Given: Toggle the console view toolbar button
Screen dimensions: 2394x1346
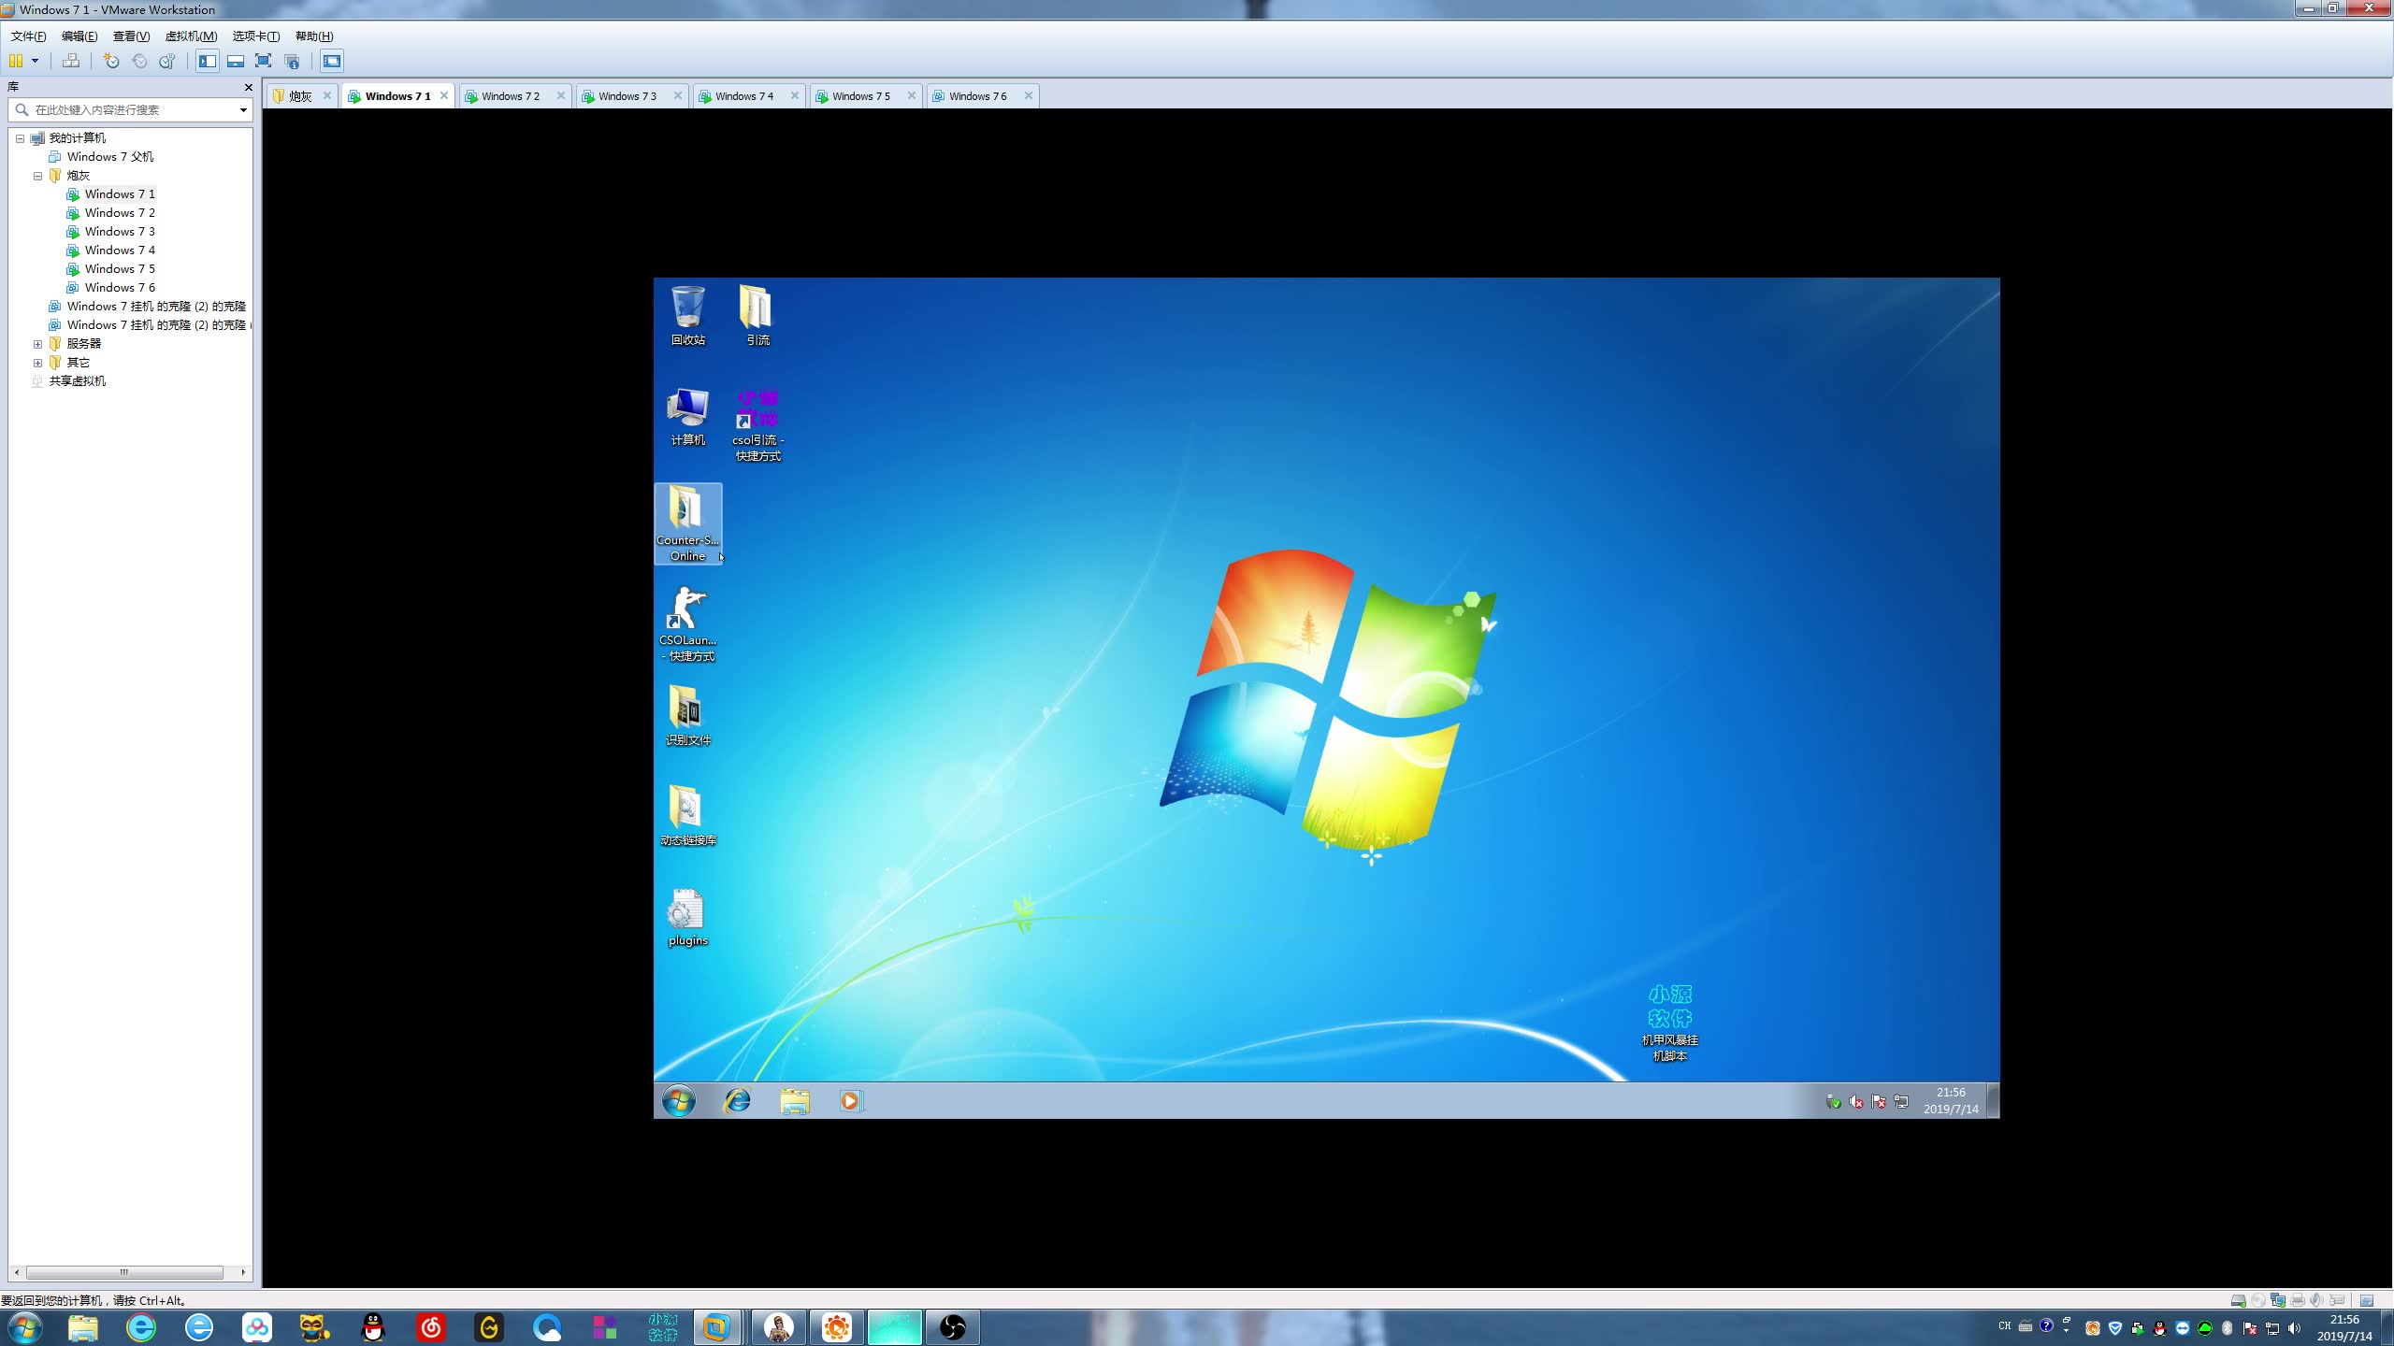Looking at the screenshot, I should click(332, 61).
